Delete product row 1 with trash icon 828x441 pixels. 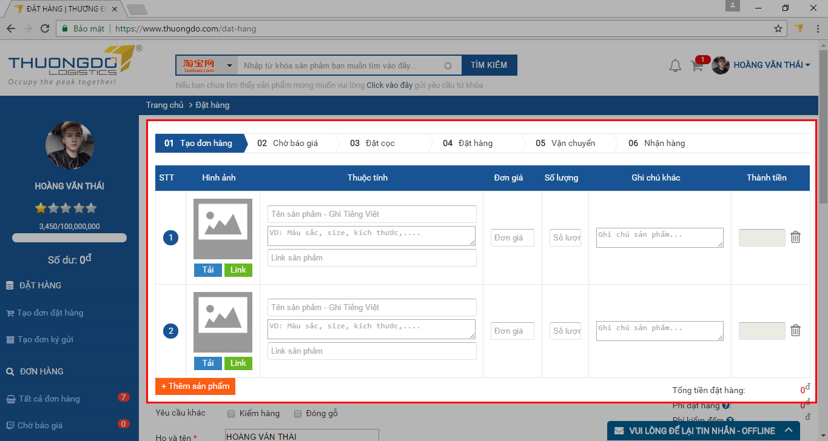(795, 237)
